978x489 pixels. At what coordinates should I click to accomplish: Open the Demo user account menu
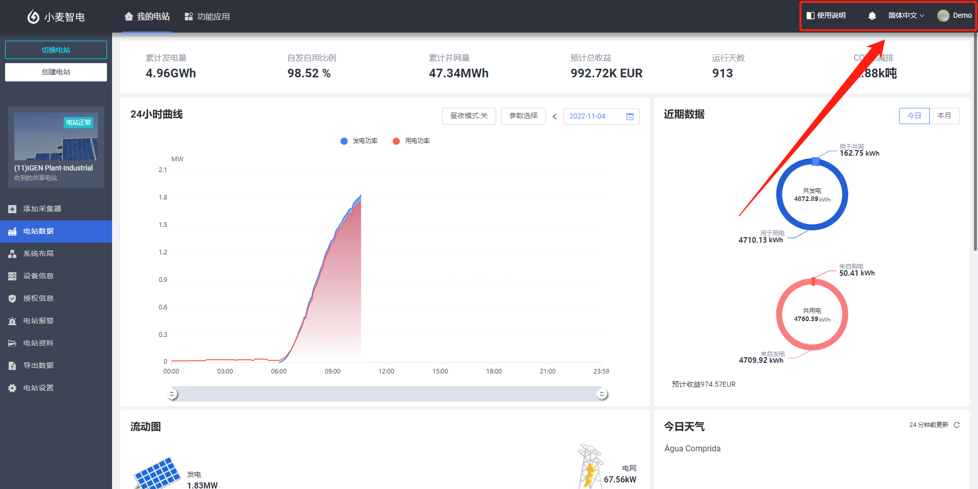955,16
